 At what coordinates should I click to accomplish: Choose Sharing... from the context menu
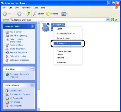[67, 43]
